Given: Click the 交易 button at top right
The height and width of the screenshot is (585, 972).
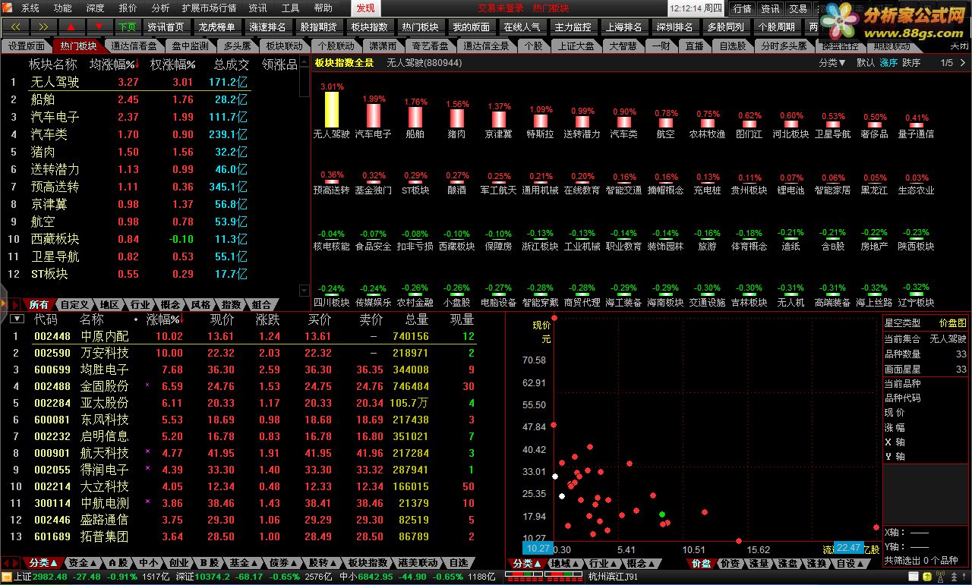Looking at the screenshot, I should tap(798, 8).
